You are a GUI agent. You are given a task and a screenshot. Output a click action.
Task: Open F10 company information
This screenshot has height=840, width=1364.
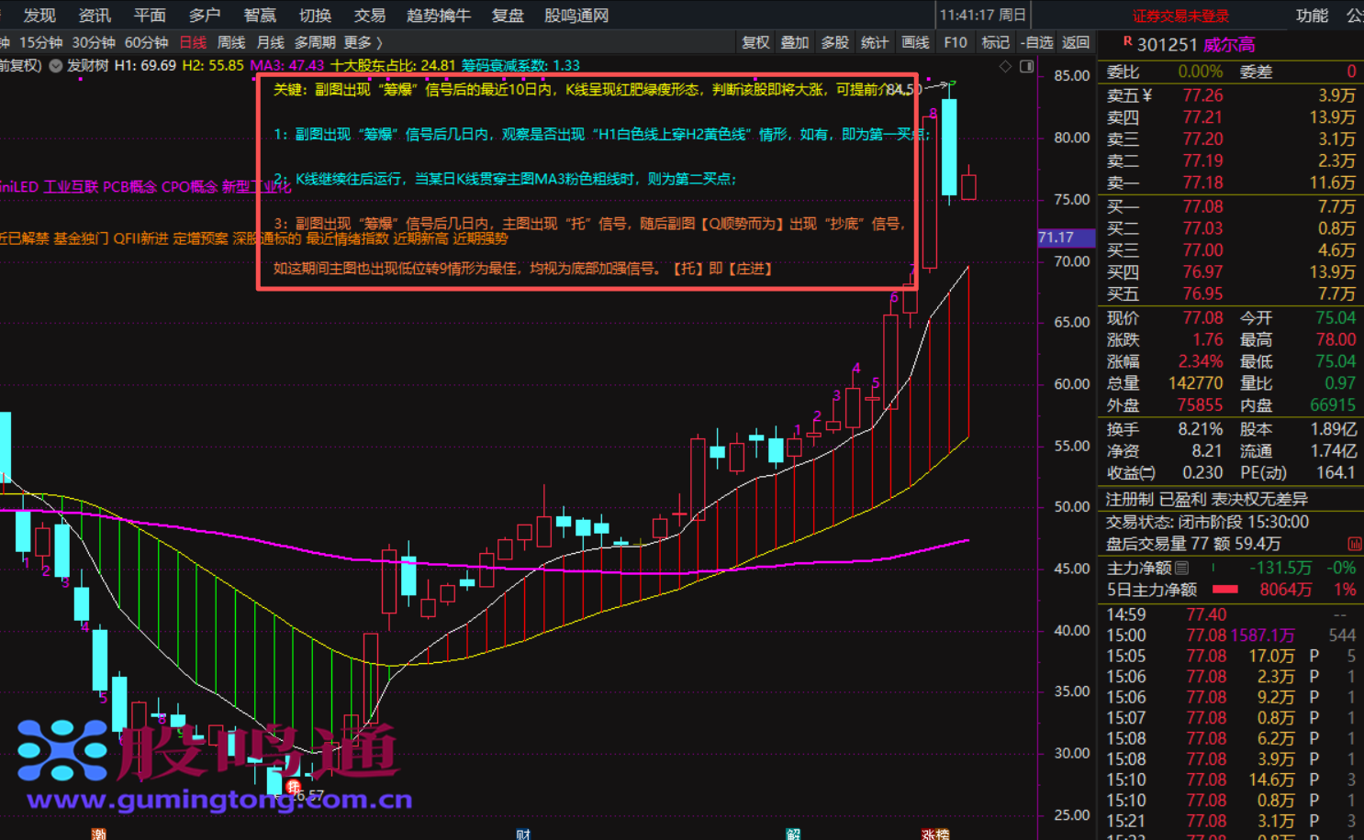click(x=956, y=42)
